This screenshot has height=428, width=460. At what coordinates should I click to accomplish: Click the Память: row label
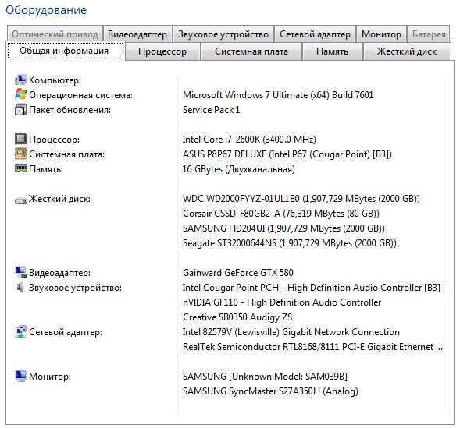[x=46, y=169]
